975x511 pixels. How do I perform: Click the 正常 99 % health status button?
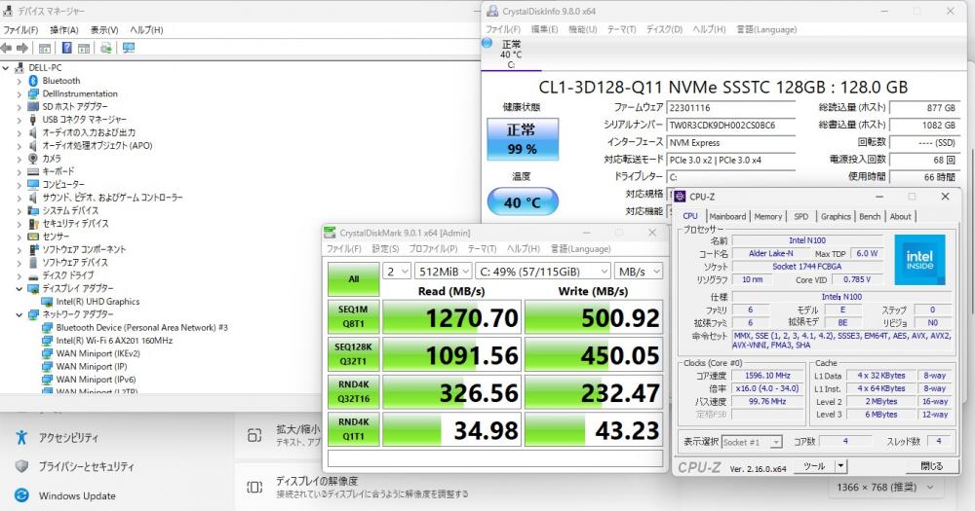pyautogui.click(x=523, y=139)
